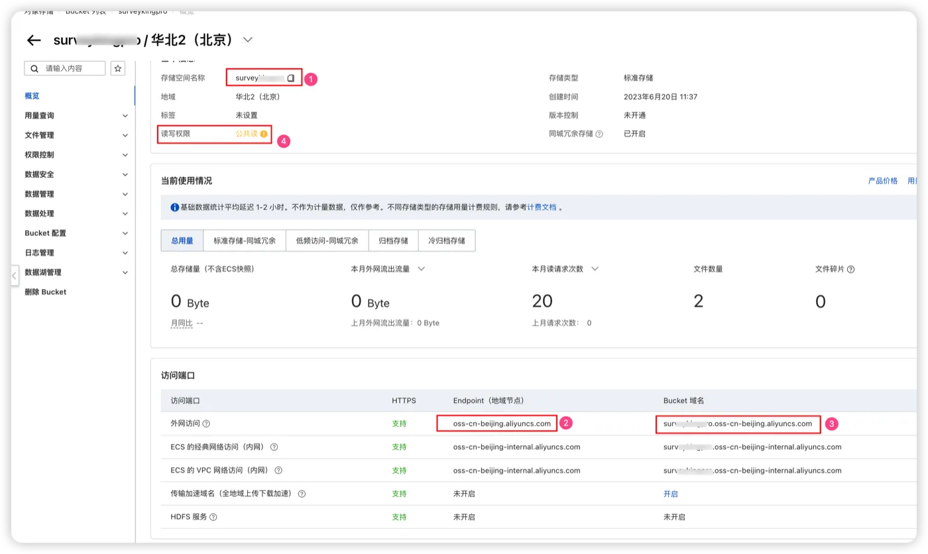This screenshot has height=554, width=928.
Task: Click the back arrow beside bucket name
Action: (x=34, y=40)
